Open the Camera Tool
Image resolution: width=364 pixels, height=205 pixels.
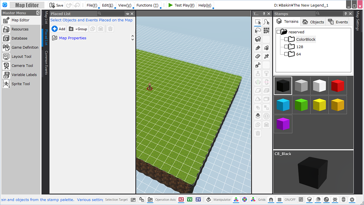[x=22, y=66]
